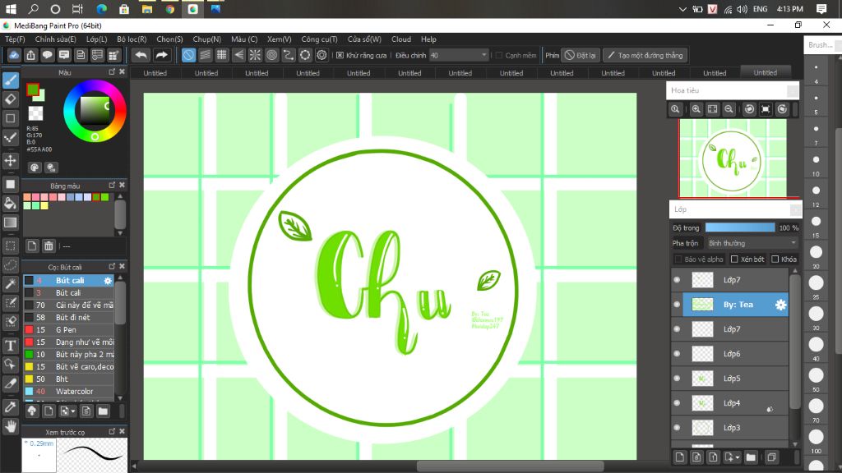Viewport: 842px width, 473px height.
Task: Hide the Lớp6 layer
Action: tap(677, 354)
